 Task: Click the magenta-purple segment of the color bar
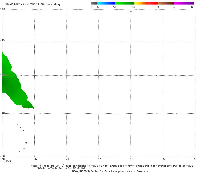pyautogui.click(x=184, y=3)
